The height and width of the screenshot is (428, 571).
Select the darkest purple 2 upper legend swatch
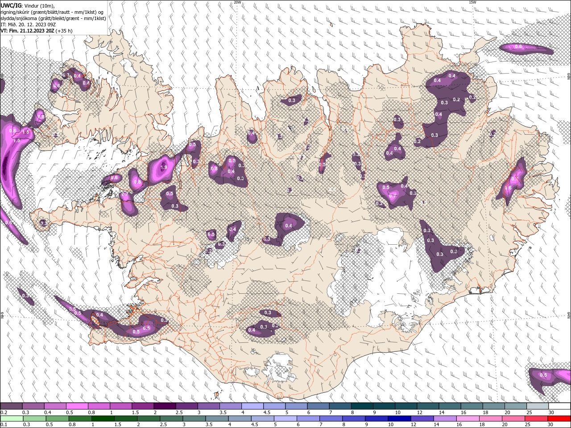pos(165,406)
